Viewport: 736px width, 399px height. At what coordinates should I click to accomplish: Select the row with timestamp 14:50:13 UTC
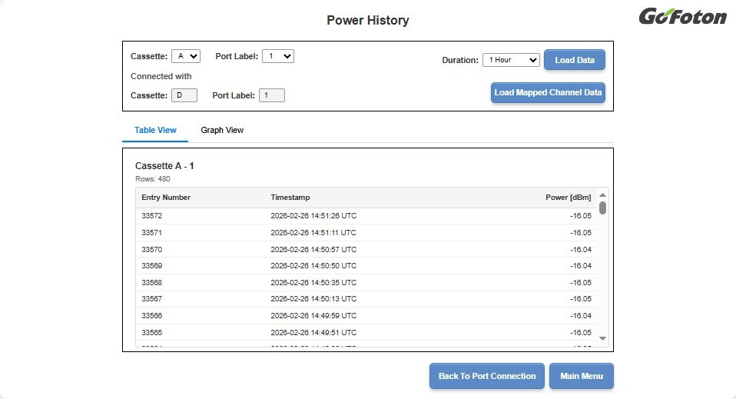click(366, 299)
